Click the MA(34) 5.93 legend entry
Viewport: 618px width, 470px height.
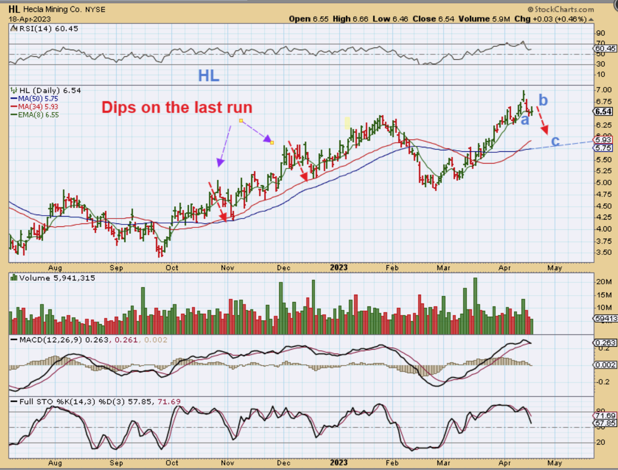click(x=34, y=106)
